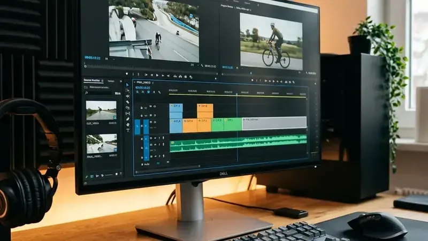Add a marker in the Program Monitor

[x=252, y=80]
